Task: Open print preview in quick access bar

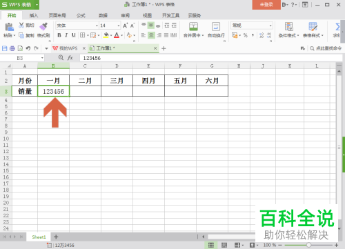Action: click(x=20, y=48)
